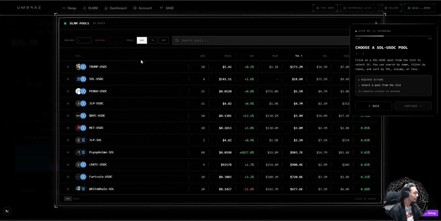The width and height of the screenshot is (441, 221).
Task: Open the Tutorials dropdown
Action: [360, 8]
